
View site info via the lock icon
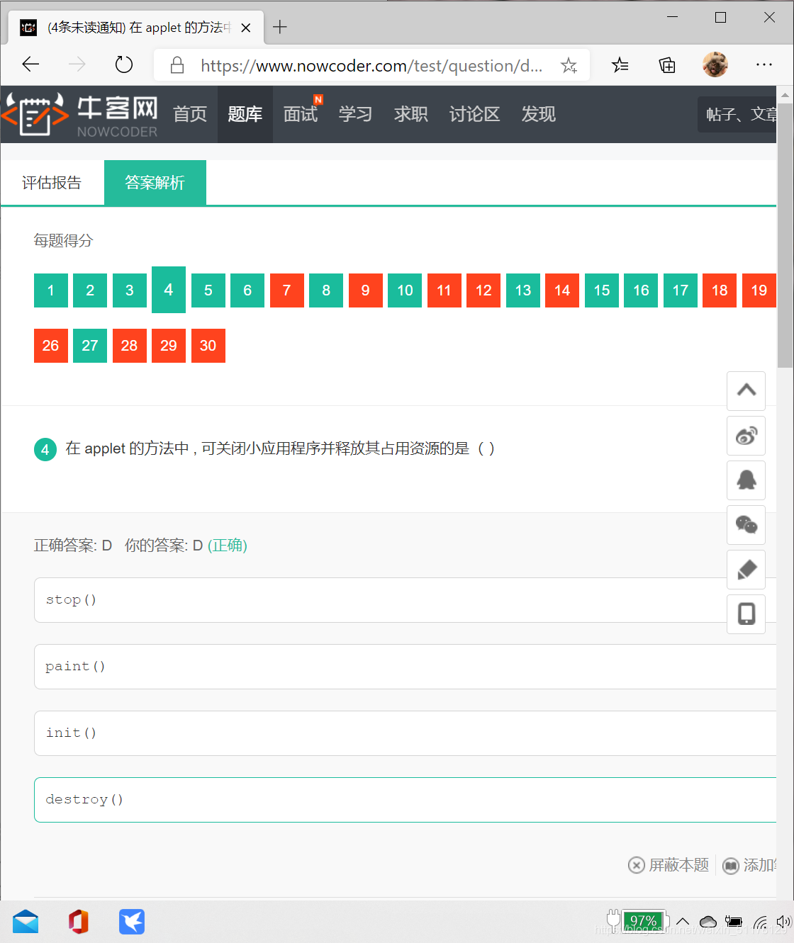coord(177,66)
